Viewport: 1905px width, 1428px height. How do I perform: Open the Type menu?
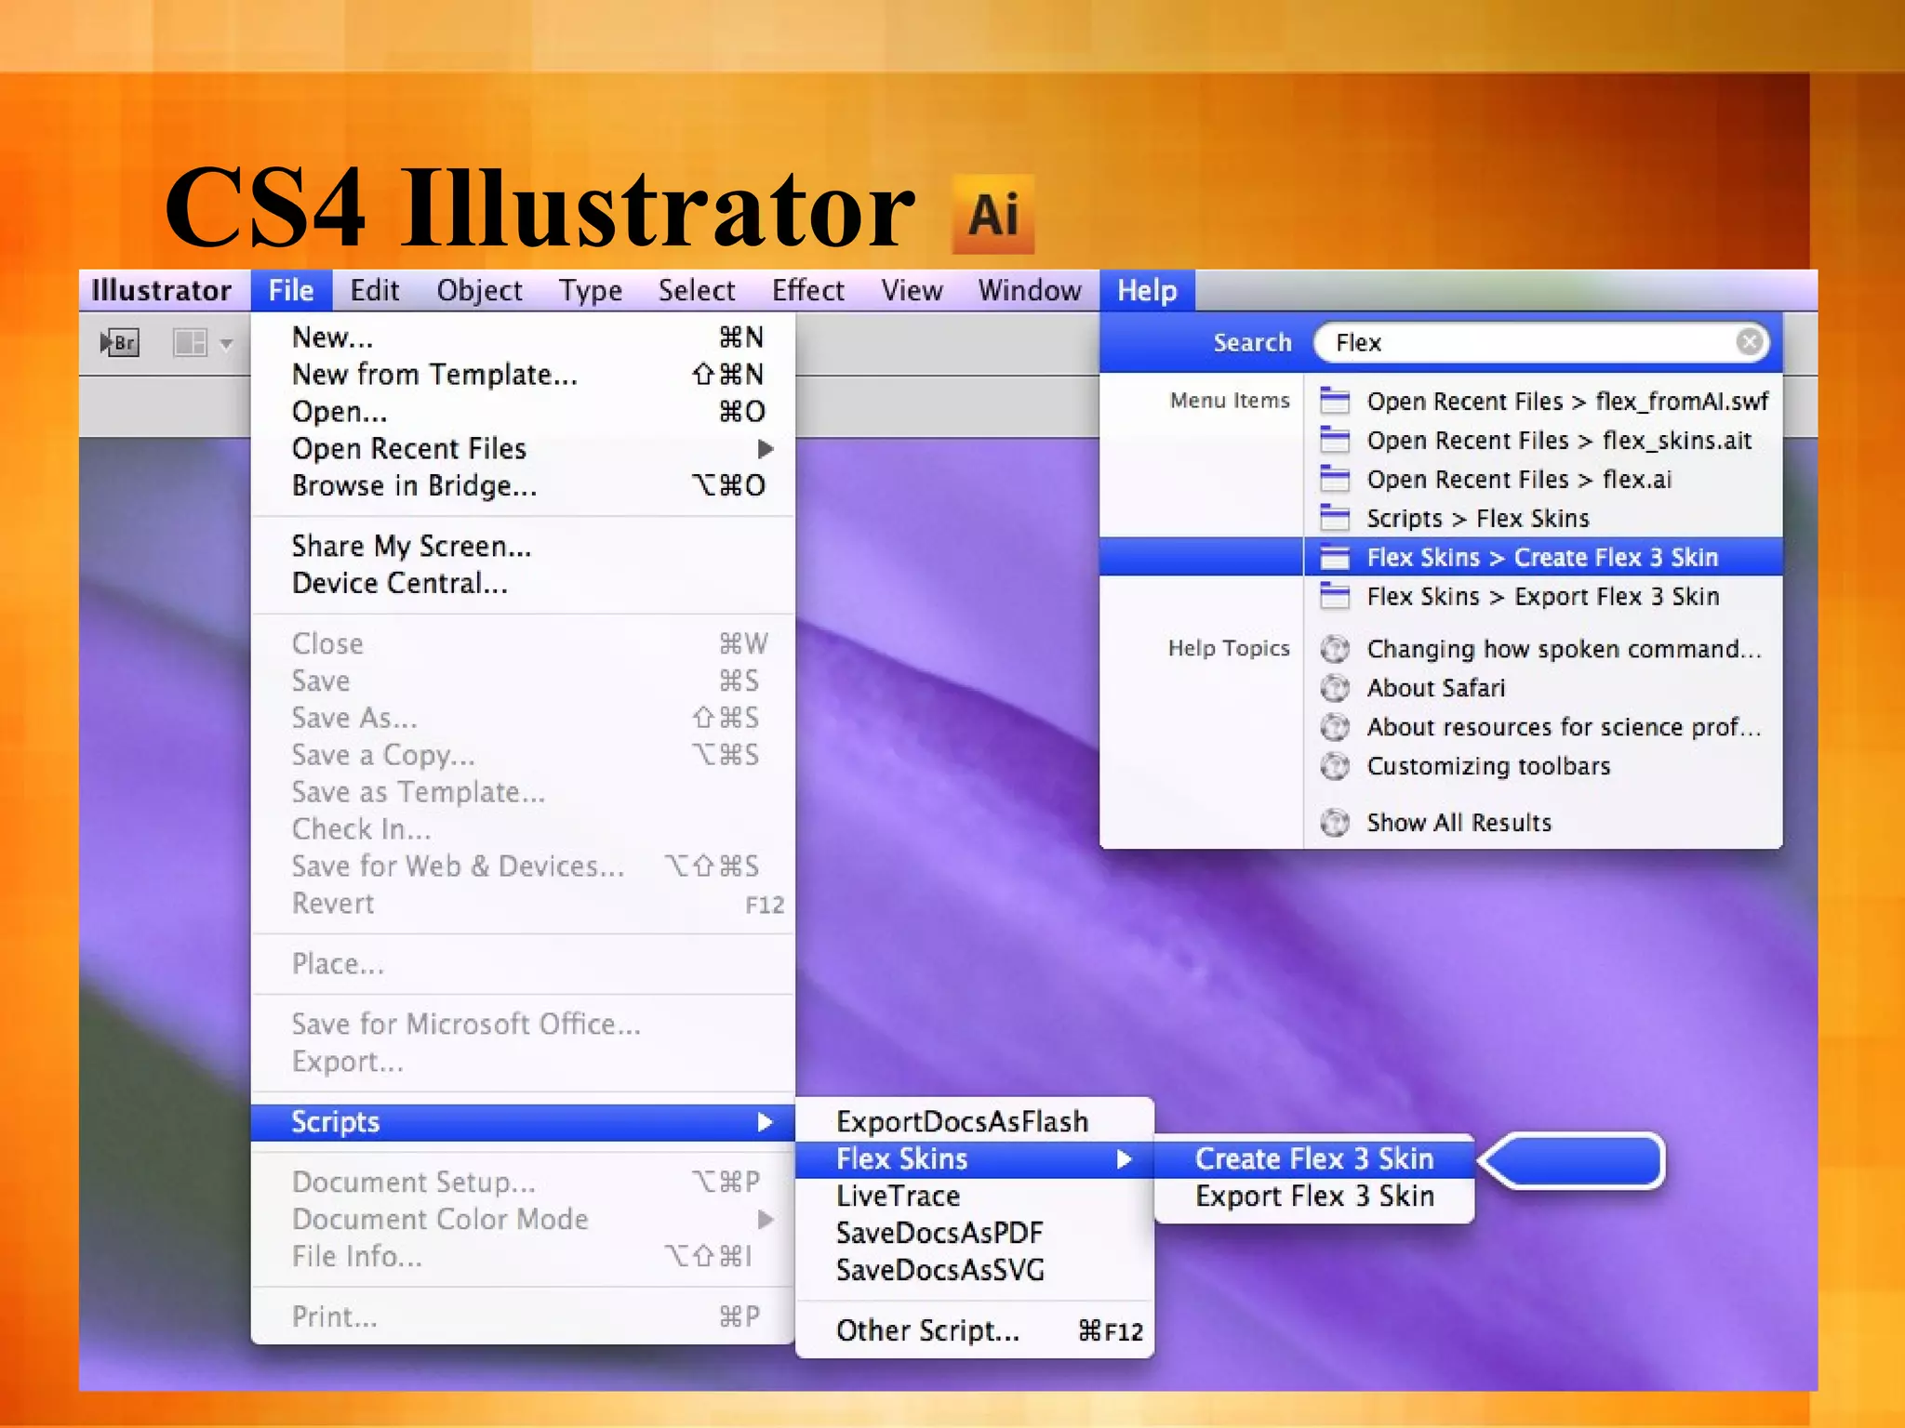(x=591, y=290)
